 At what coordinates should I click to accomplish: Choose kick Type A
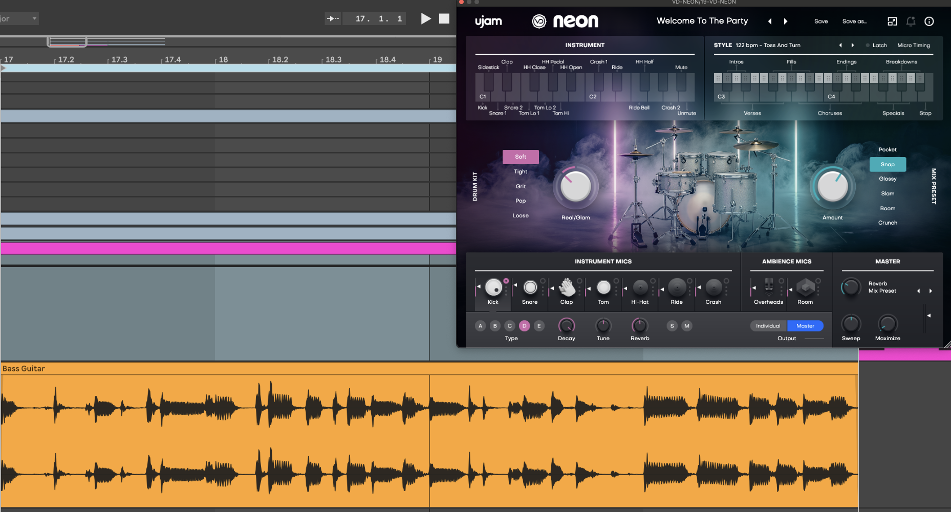click(x=480, y=326)
